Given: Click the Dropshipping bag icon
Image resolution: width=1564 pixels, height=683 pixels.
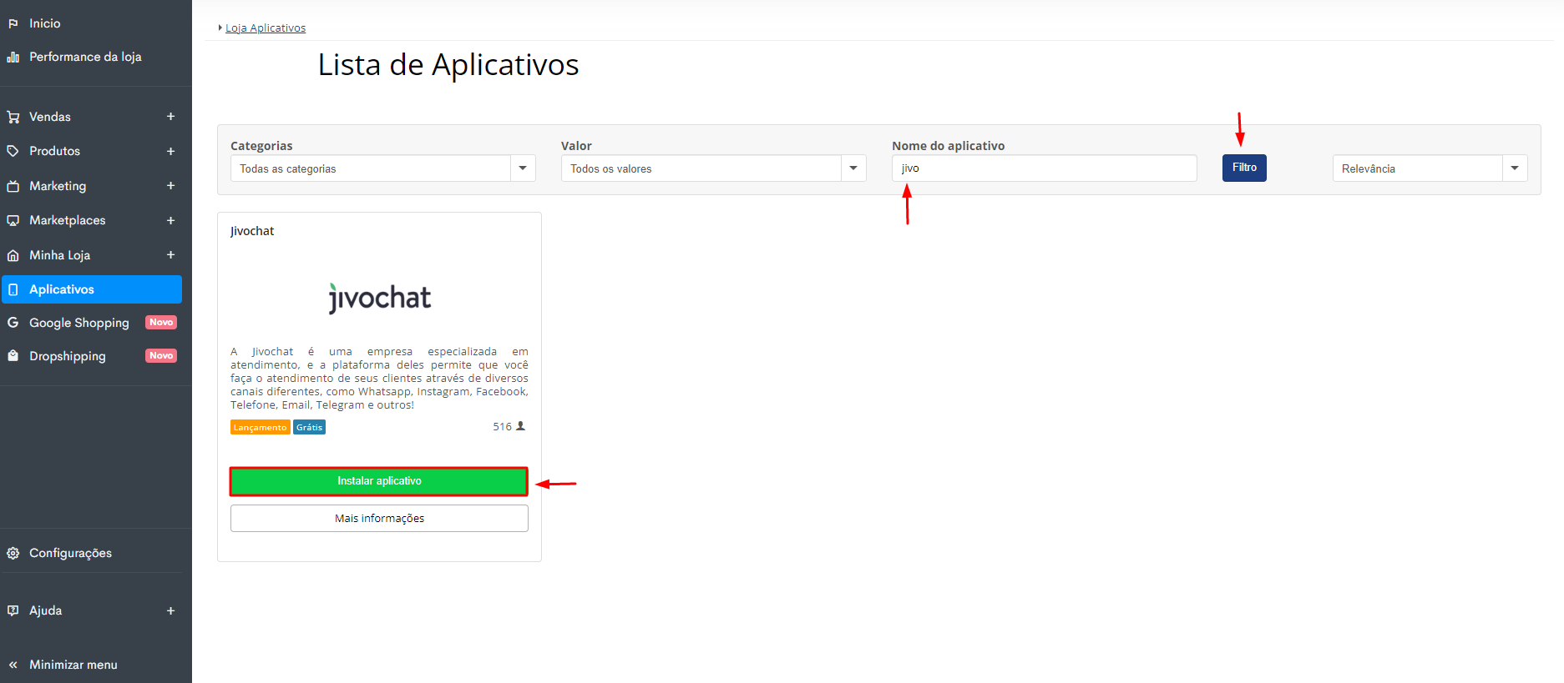Looking at the screenshot, I should (13, 356).
